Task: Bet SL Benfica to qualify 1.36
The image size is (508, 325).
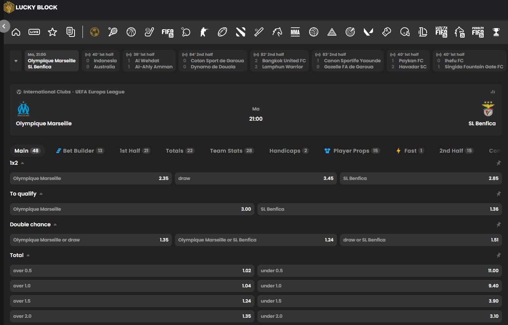Action: [379, 209]
